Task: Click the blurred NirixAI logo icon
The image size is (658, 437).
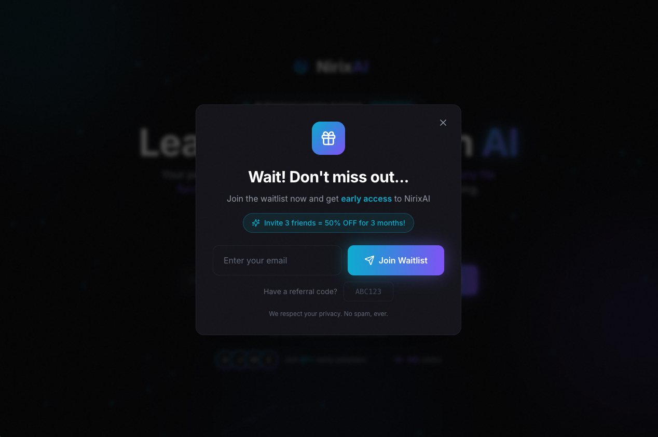Action: (301, 67)
